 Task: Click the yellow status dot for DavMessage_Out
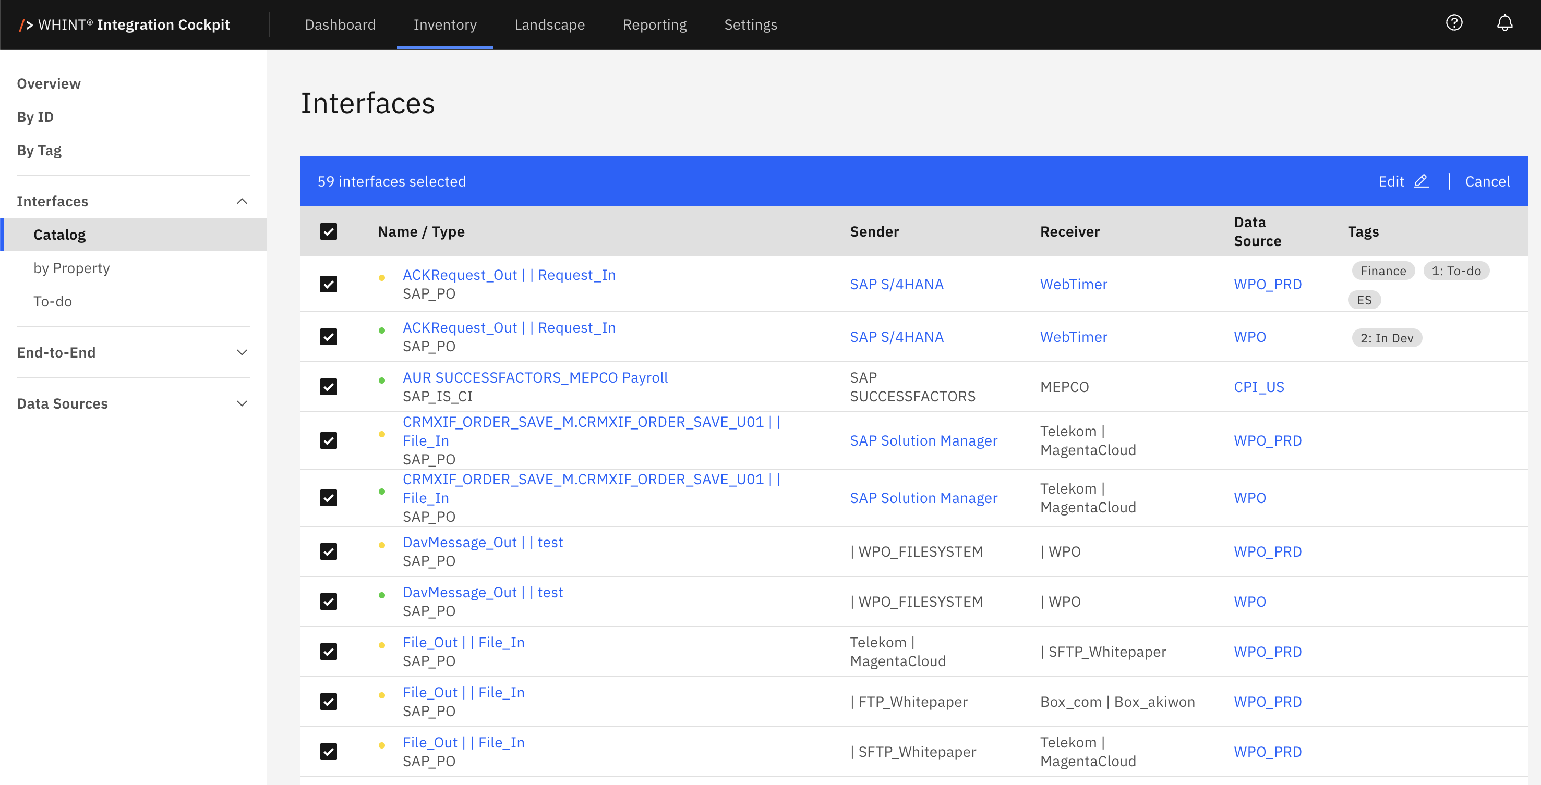[x=382, y=545]
